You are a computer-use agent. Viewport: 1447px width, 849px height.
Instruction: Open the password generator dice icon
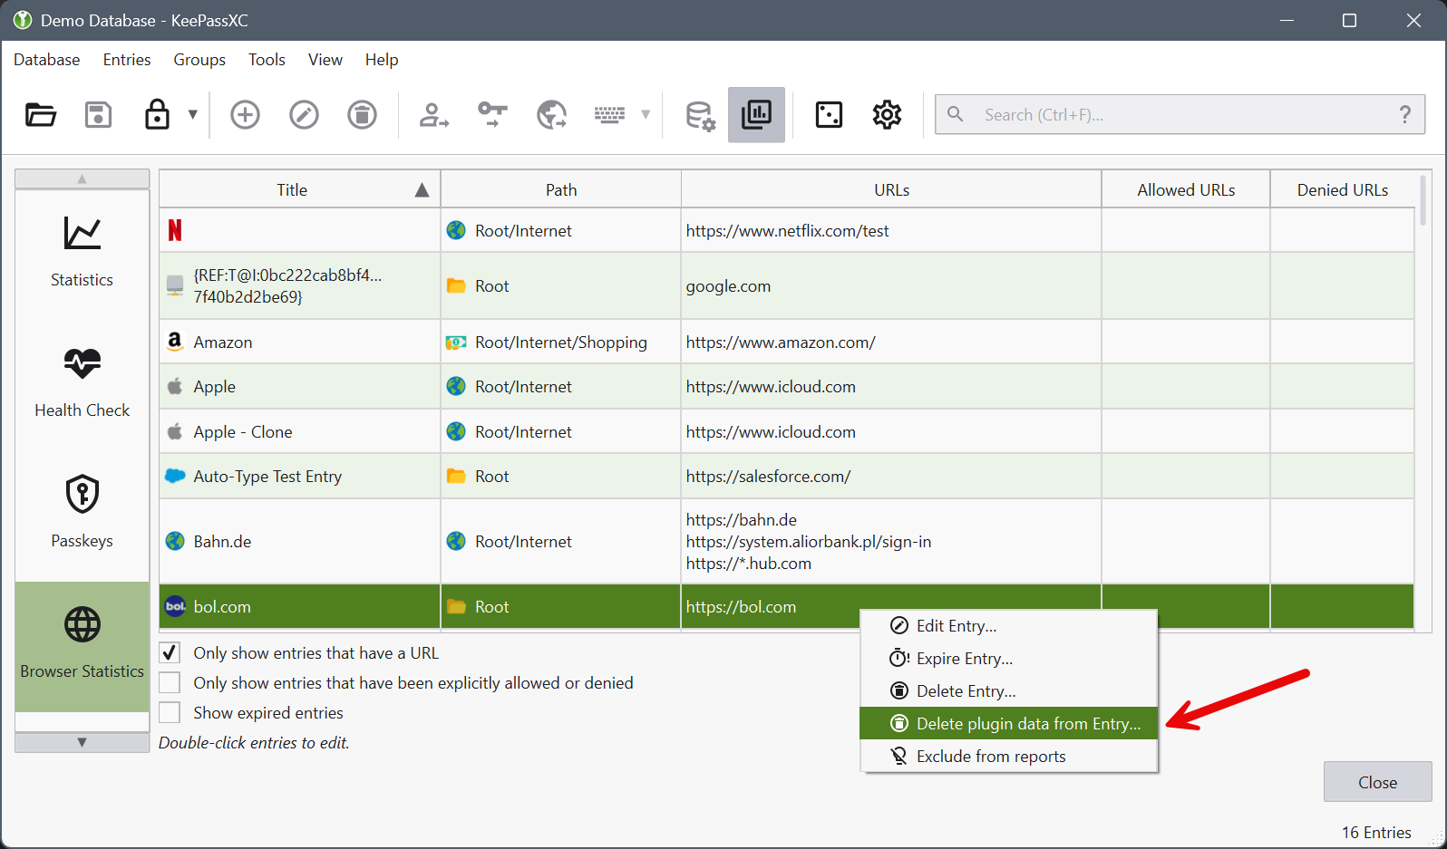(x=829, y=115)
